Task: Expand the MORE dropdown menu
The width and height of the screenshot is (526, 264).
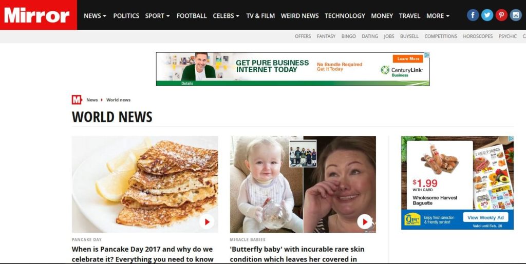Action: (x=438, y=16)
